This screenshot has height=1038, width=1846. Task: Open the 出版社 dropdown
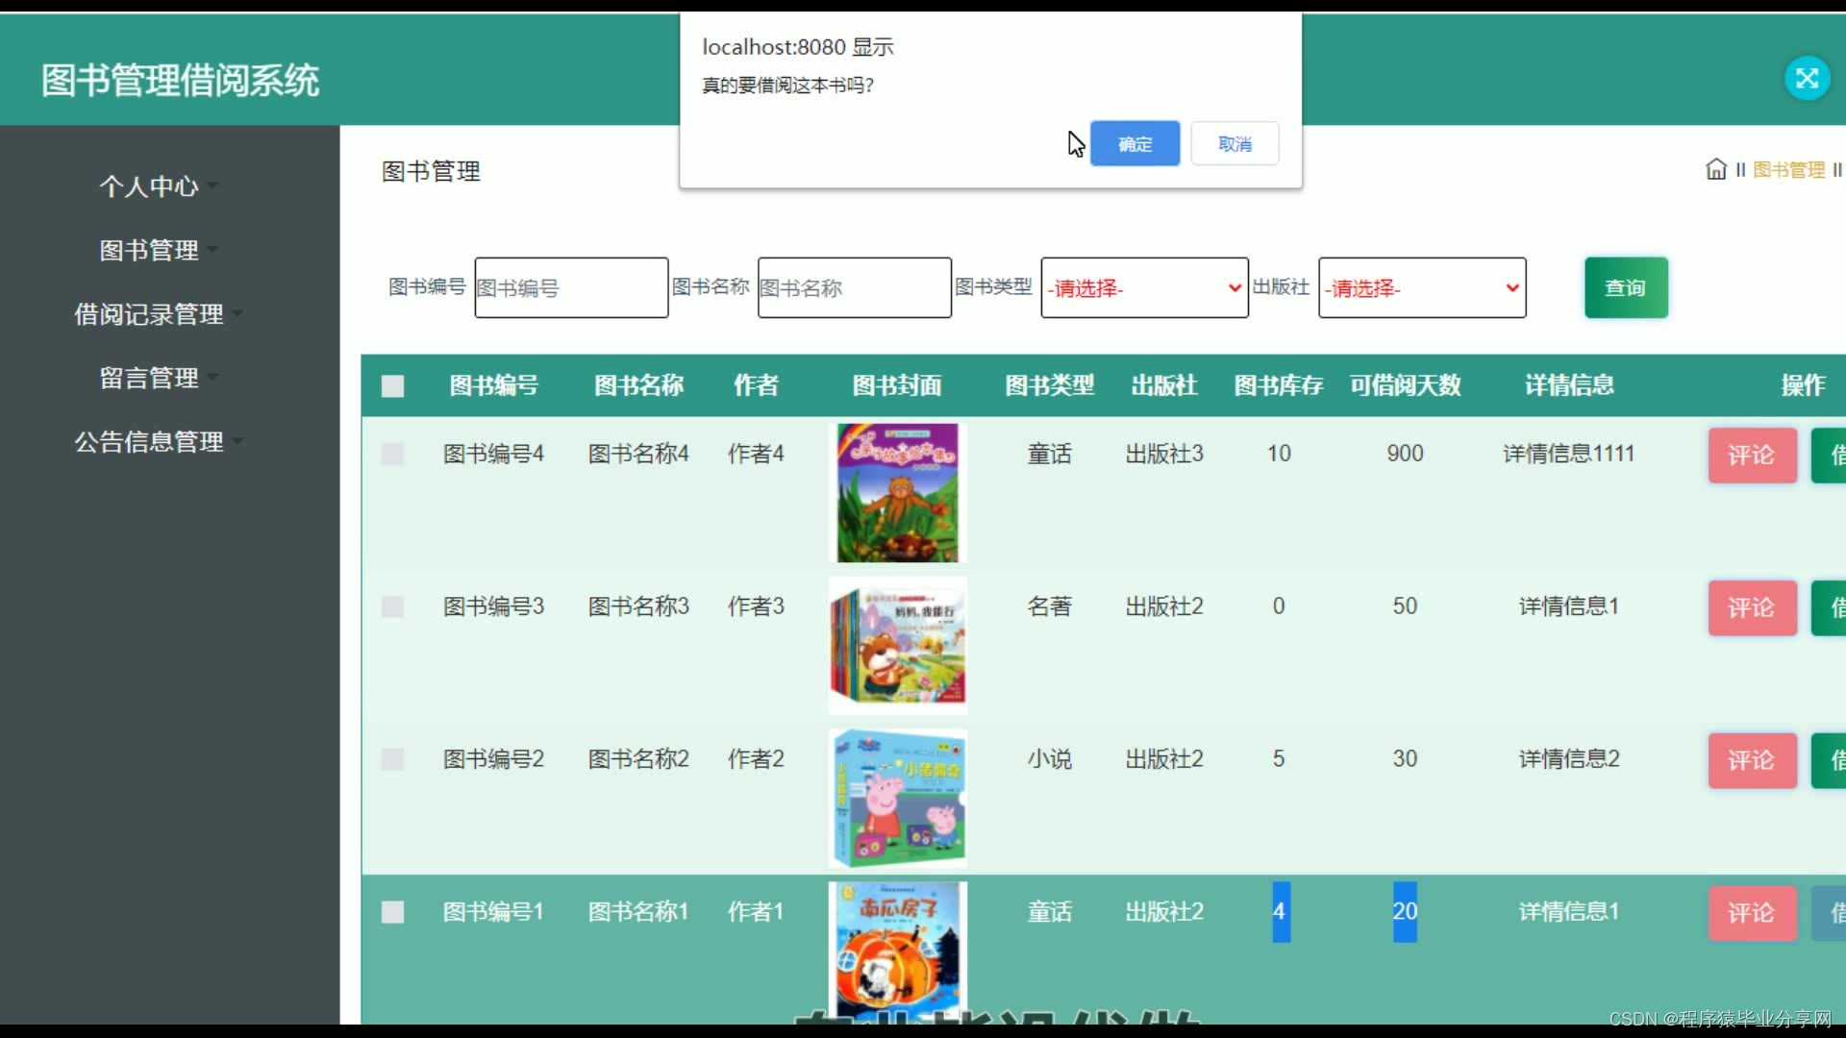(1421, 287)
